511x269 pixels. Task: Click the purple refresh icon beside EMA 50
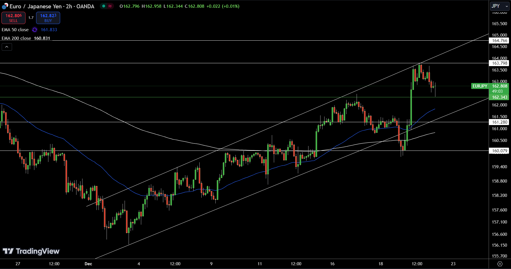point(35,30)
